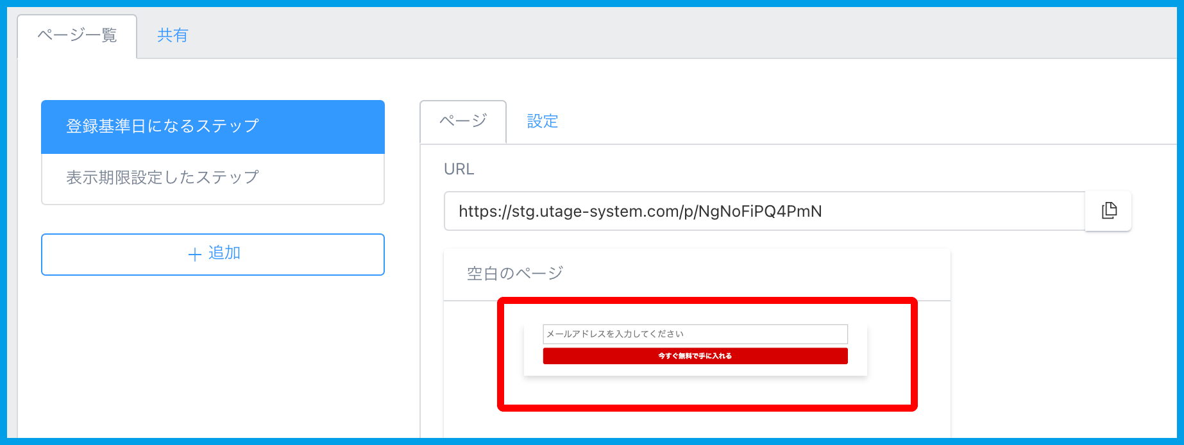The height and width of the screenshot is (445, 1184).
Task: Switch to the ページ一覧 tab
Action: 77,35
